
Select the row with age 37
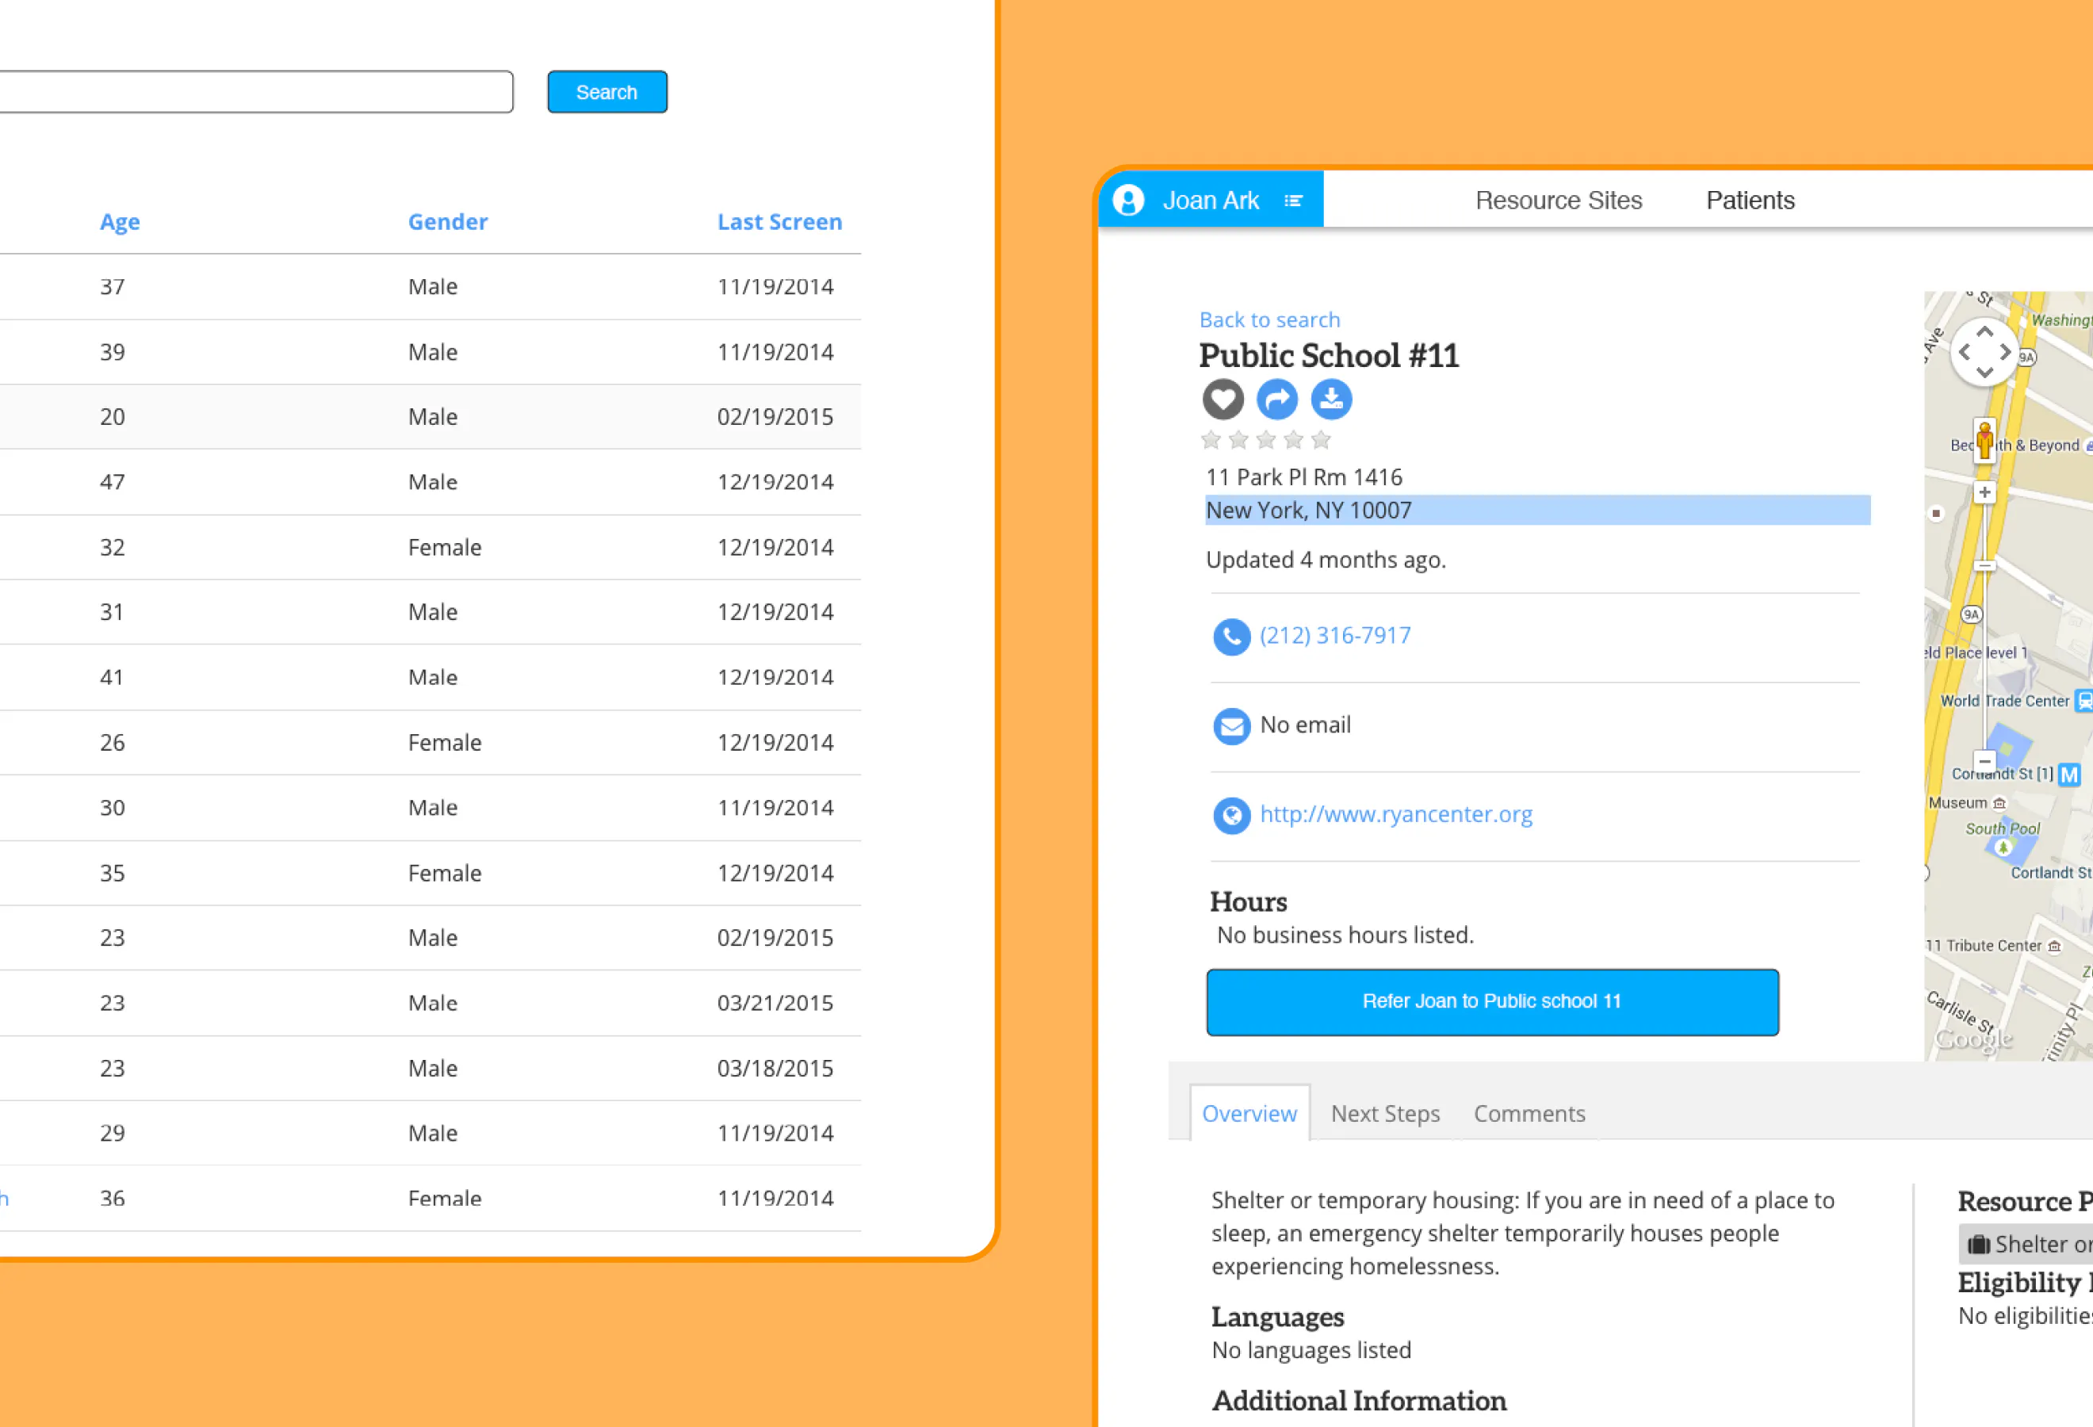click(430, 287)
